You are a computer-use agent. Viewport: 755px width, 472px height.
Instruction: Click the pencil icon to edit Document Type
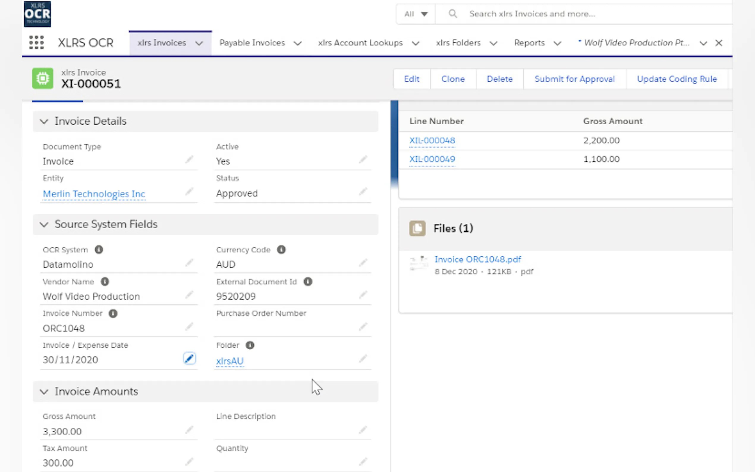pos(189,160)
